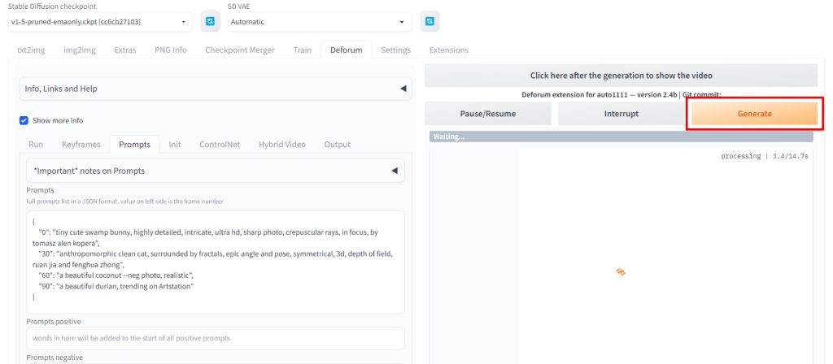Refresh the Stable Diffusion checkpoint list
This screenshot has width=833, height=364.
[x=210, y=22]
